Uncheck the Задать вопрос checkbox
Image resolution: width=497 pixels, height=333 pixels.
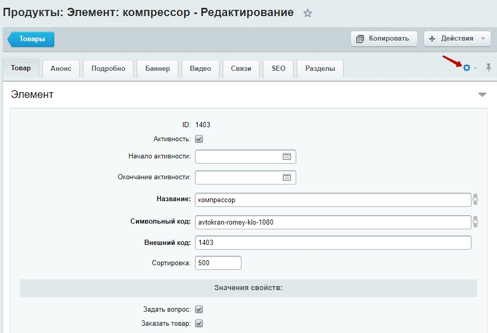click(x=199, y=309)
